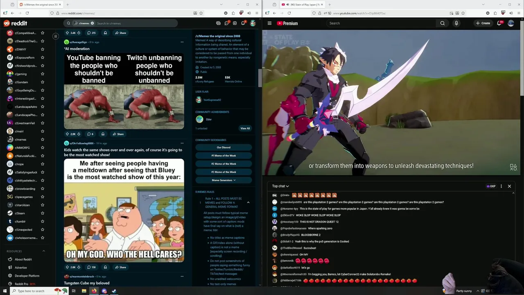Viewport: 524px width, 295px height.
Task: Toggle favorite star for r/Steam
Action: pos(43,213)
